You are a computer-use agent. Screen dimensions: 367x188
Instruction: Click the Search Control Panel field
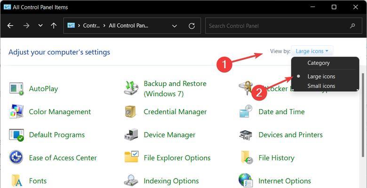284,26
